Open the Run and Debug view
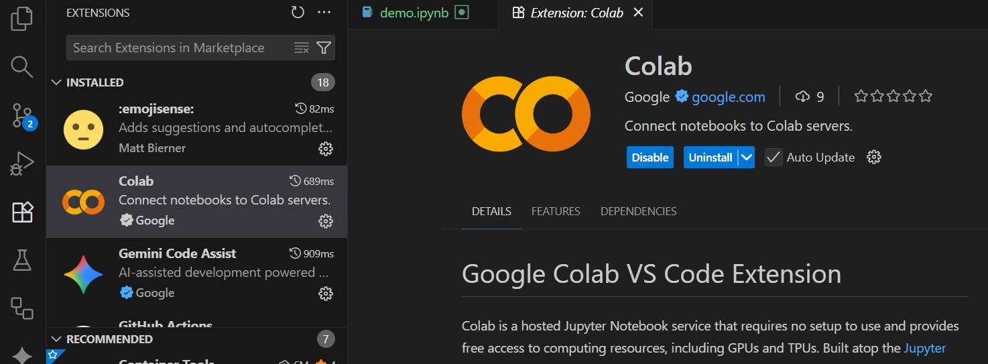 pyautogui.click(x=22, y=164)
